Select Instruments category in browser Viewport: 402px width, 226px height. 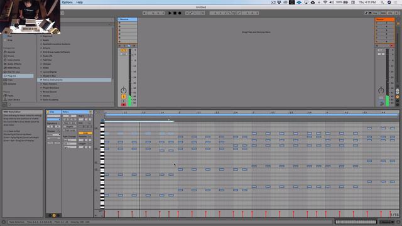point(14,60)
